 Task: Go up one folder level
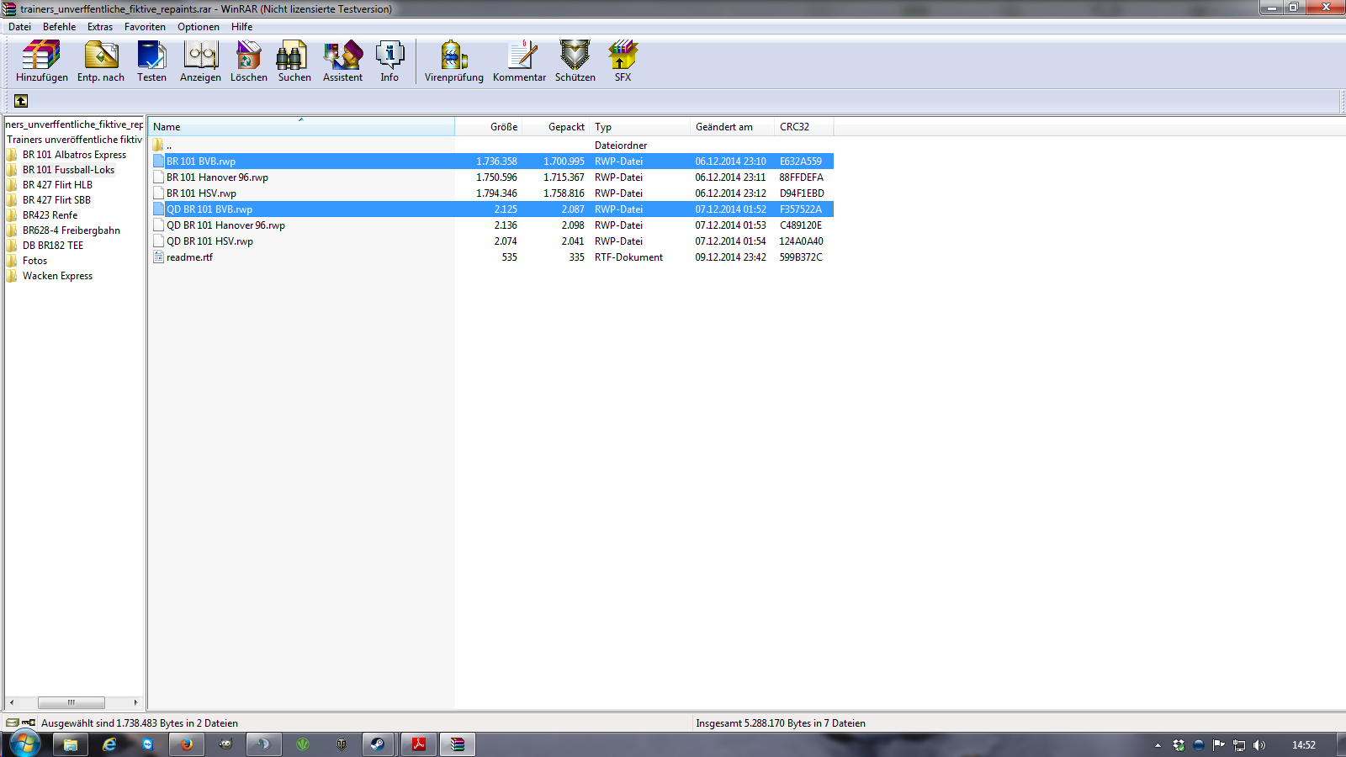[x=21, y=101]
